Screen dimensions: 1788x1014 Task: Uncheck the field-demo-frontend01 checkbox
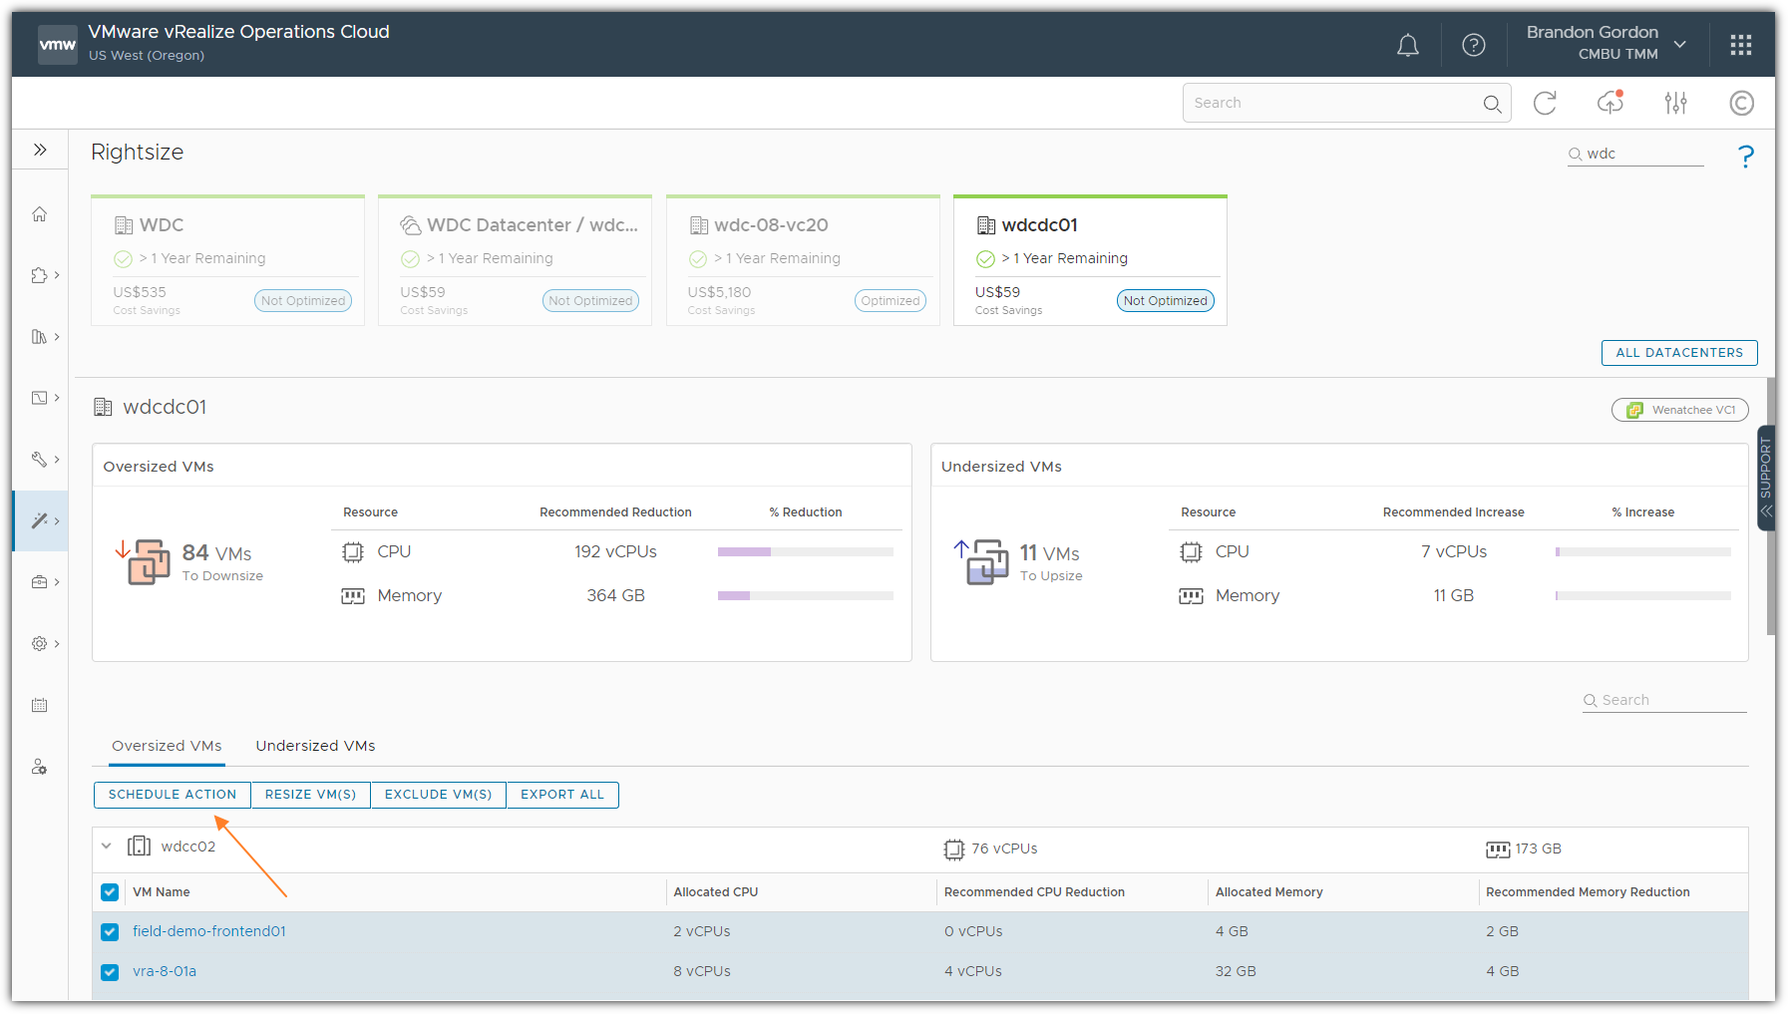pyautogui.click(x=110, y=932)
